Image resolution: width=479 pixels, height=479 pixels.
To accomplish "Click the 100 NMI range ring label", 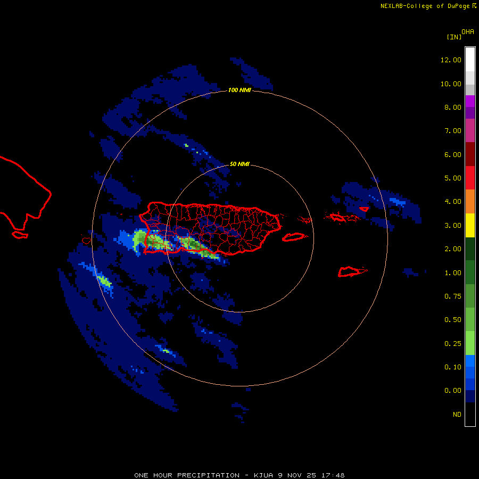I will pos(240,90).
